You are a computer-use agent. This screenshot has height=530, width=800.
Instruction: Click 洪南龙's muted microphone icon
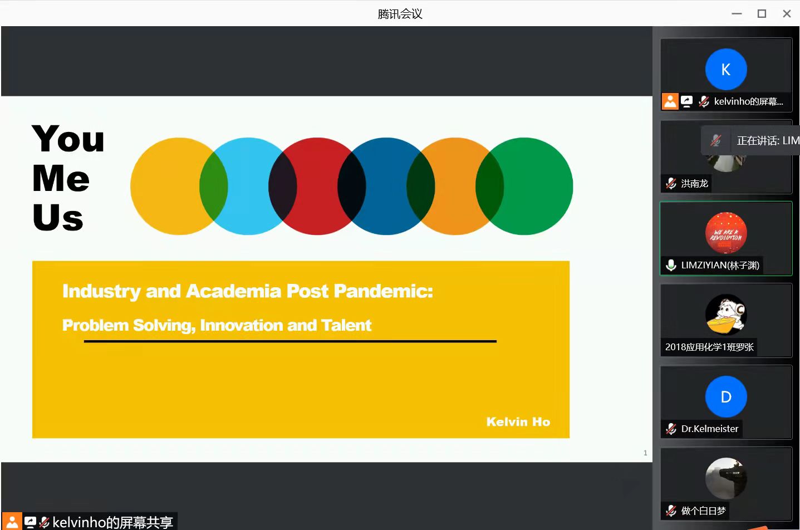pos(671,183)
